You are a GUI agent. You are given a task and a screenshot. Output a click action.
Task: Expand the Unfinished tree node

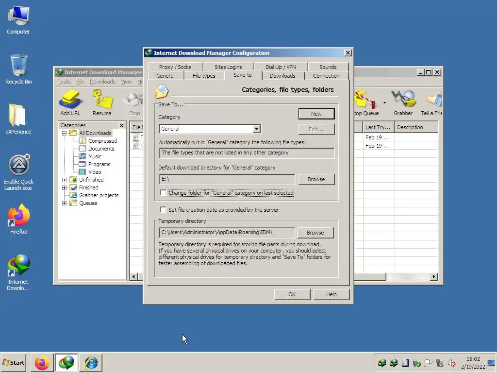[x=65, y=180]
